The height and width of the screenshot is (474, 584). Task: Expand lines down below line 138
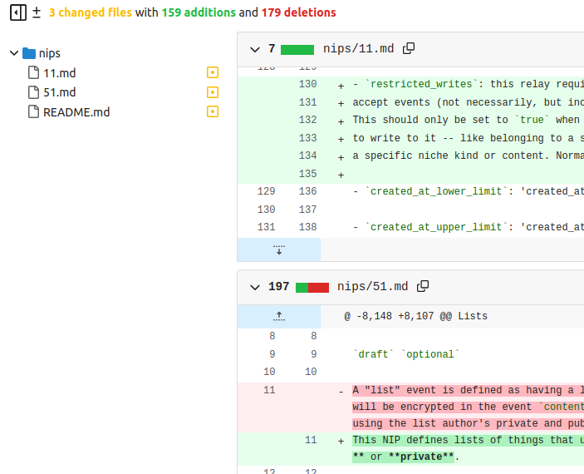[x=279, y=249]
